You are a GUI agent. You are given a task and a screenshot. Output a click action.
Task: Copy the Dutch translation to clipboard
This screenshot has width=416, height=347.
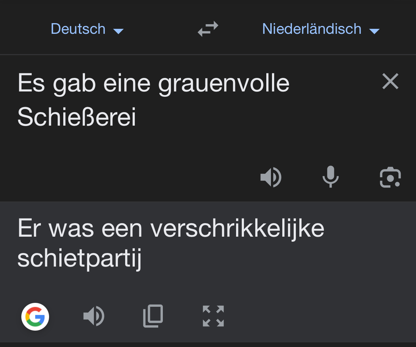point(153,316)
